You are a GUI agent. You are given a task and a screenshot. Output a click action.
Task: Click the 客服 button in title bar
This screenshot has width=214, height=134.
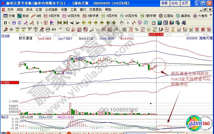(x=164, y=3)
